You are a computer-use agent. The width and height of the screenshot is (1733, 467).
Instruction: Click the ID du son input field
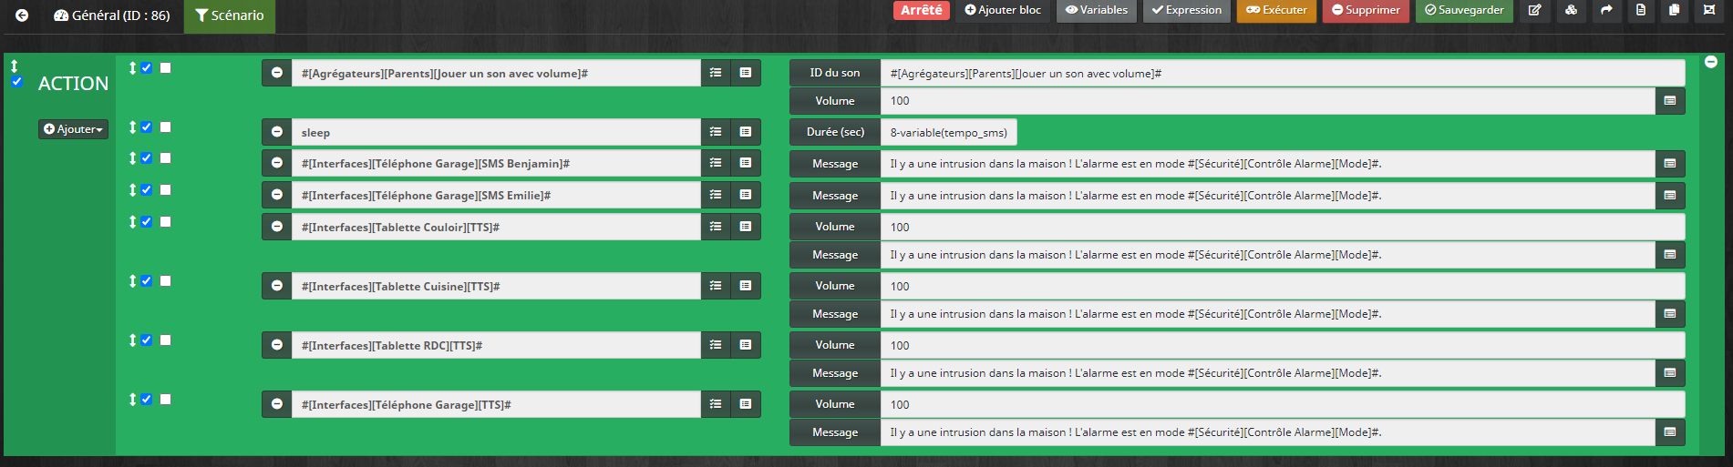click(1283, 73)
